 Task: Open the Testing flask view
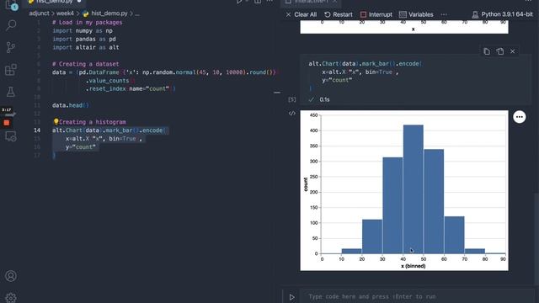[11, 92]
